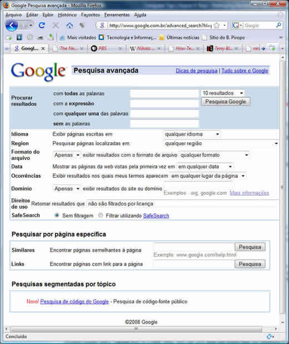Click the blue Back navigation arrow
Screen dimensions: 289x344
pos(11,26)
